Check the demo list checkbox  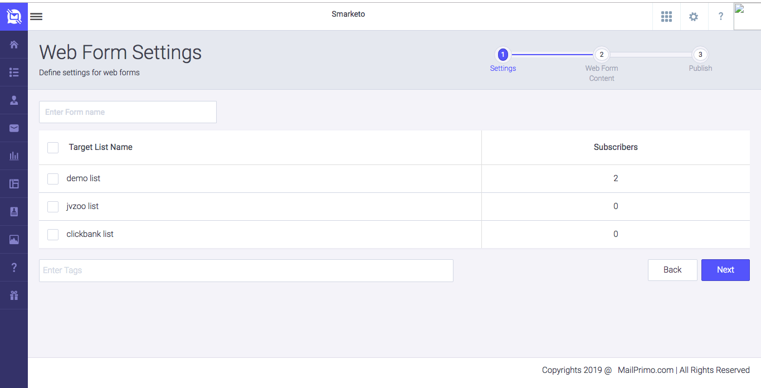53,179
